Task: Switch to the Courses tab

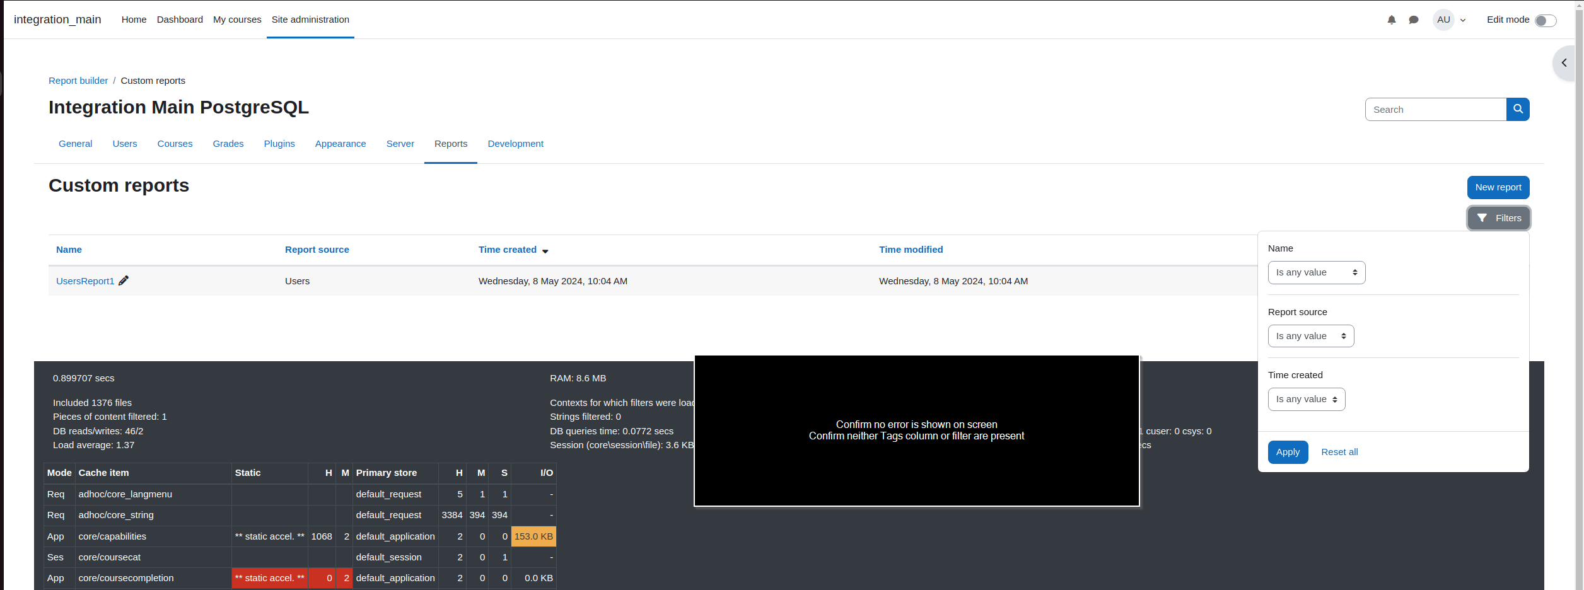Action: click(x=175, y=144)
